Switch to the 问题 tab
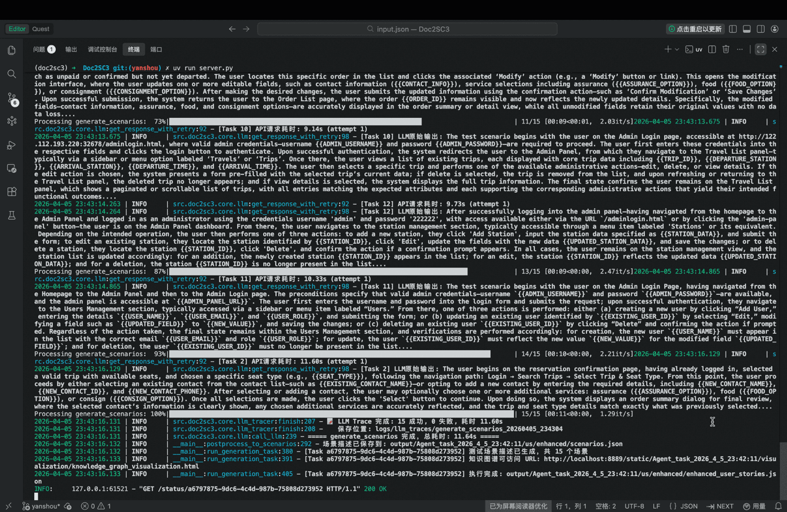This screenshot has width=787, height=512. click(x=39, y=50)
